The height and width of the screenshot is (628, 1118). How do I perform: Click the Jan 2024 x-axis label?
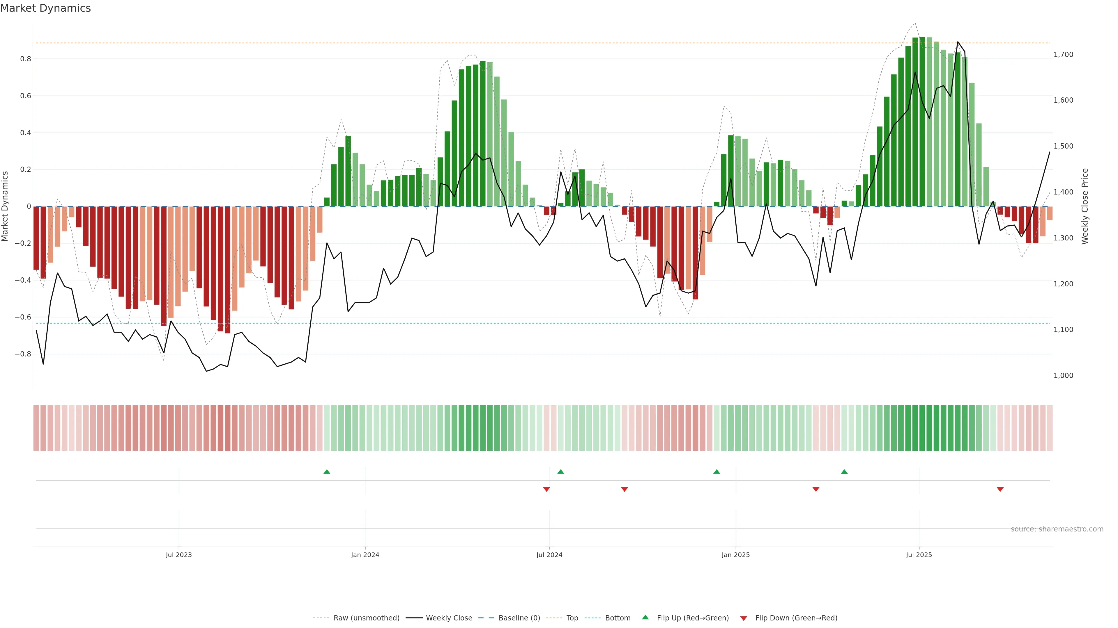coord(365,555)
